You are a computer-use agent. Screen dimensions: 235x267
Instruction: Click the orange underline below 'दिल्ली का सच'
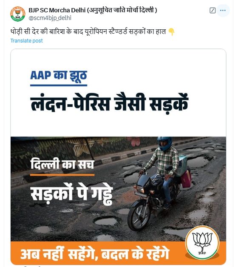click(62, 175)
